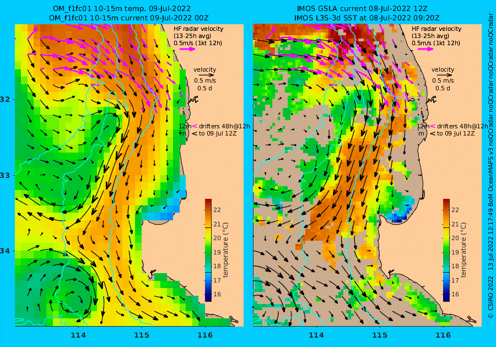Click the temperature colorbar in OM_f1fc01 panel

click(208, 250)
